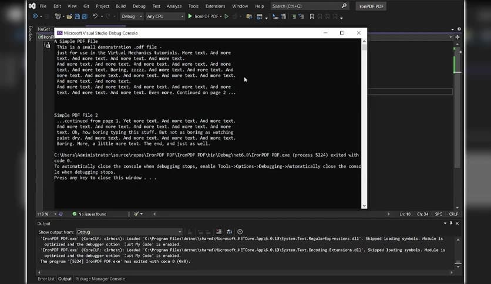Image resolution: width=491 pixels, height=284 pixels.
Task: Close the Output panel
Action: (457, 224)
